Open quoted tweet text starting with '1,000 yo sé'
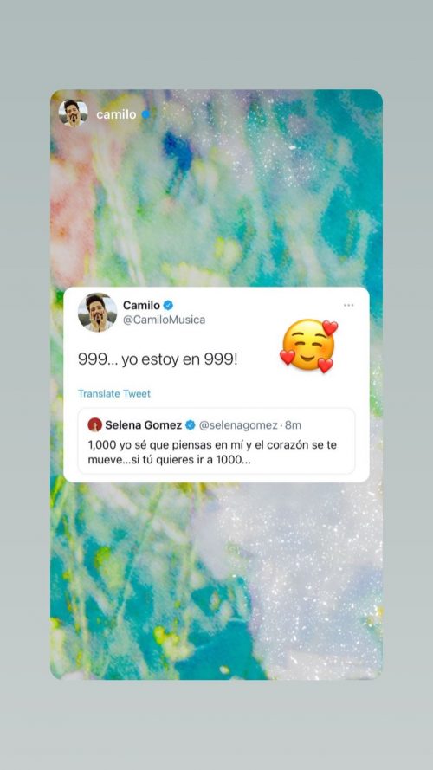The height and width of the screenshot is (770, 433). pyautogui.click(x=212, y=453)
